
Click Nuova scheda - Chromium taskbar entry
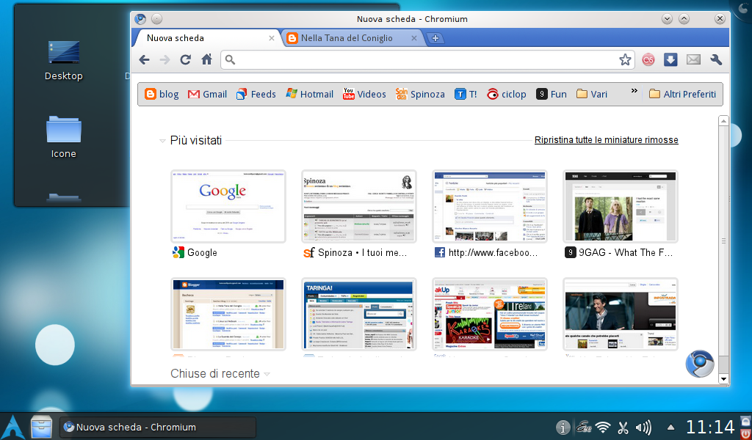pos(158,427)
